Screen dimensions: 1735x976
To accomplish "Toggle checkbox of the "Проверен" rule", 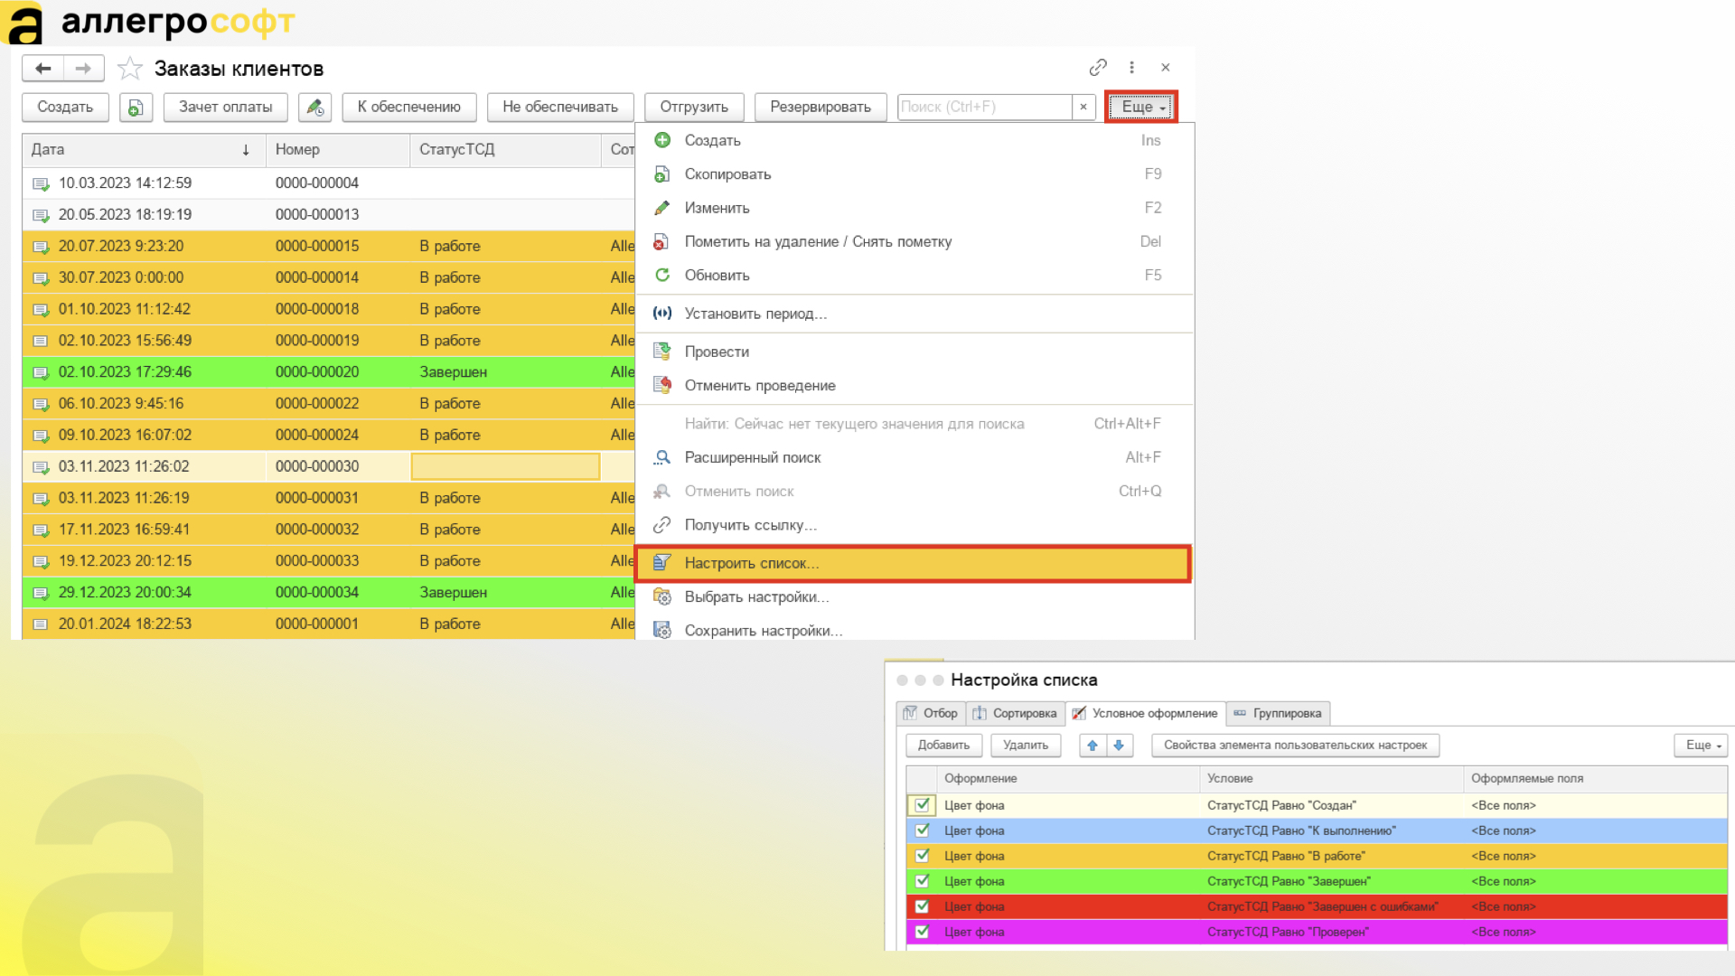I will [x=922, y=931].
